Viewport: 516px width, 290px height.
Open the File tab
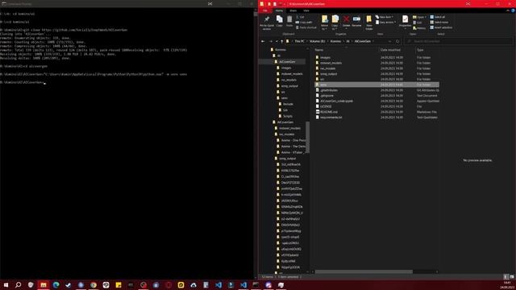(x=265, y=10)
